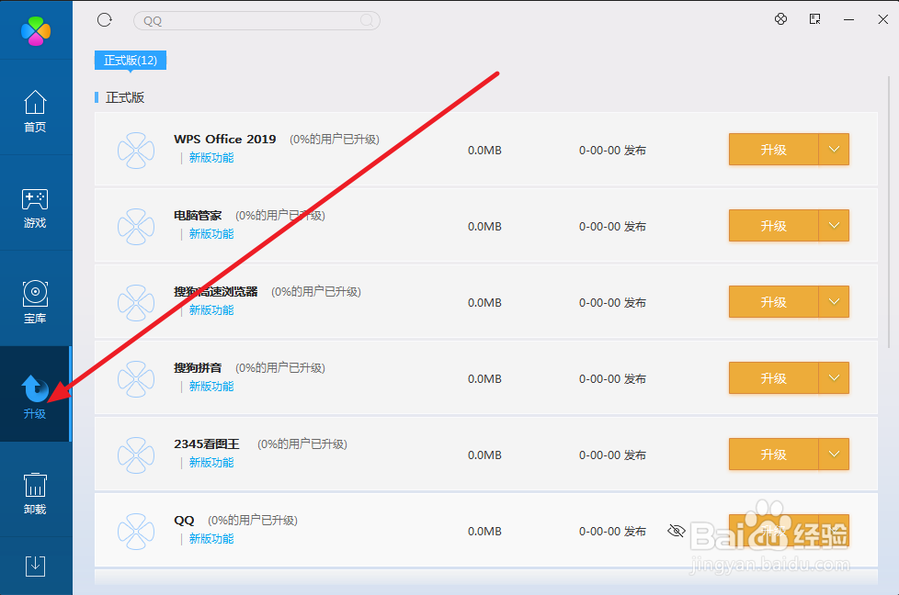Click the magnifier search icon
Screen dimensions: 899x595
(x=367, y=20)
